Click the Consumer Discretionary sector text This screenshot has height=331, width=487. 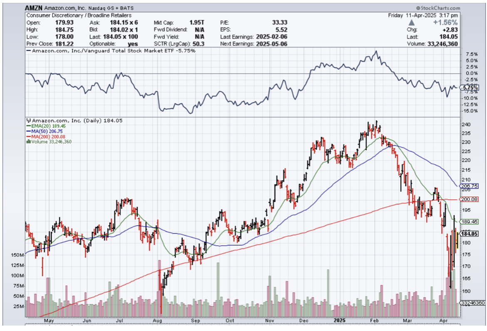point(79,15)
